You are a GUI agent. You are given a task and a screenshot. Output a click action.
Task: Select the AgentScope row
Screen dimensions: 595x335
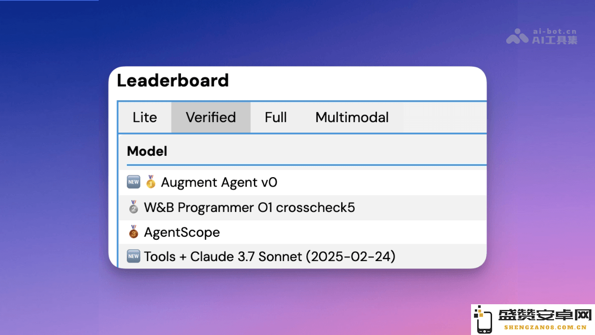click(x=302, y=232)
